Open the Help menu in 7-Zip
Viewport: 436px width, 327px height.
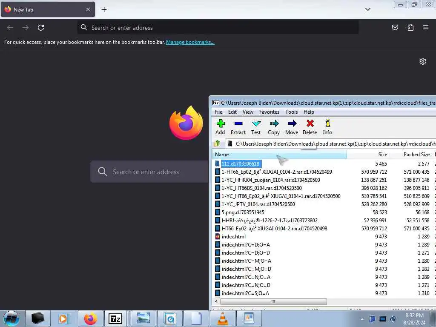click(309, 112)
